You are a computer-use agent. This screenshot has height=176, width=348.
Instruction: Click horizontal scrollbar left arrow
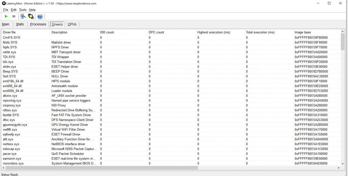[x=3, y=168]
